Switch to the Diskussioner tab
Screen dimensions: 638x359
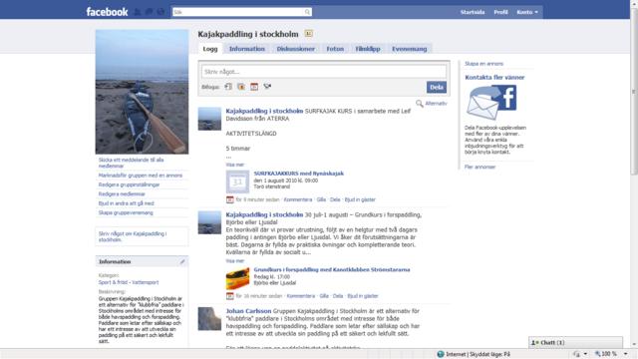296,49
